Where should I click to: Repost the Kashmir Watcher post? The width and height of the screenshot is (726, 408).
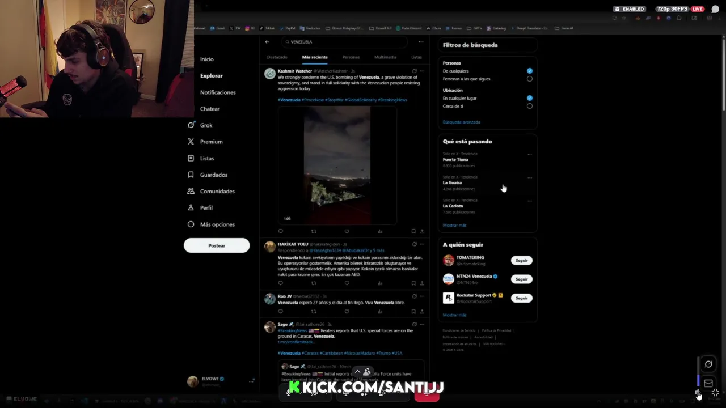click(x=314, y=231)
